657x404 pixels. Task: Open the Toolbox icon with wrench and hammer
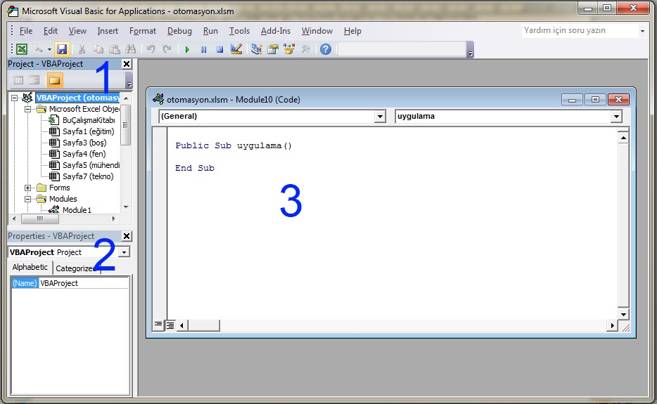(305, 49)
